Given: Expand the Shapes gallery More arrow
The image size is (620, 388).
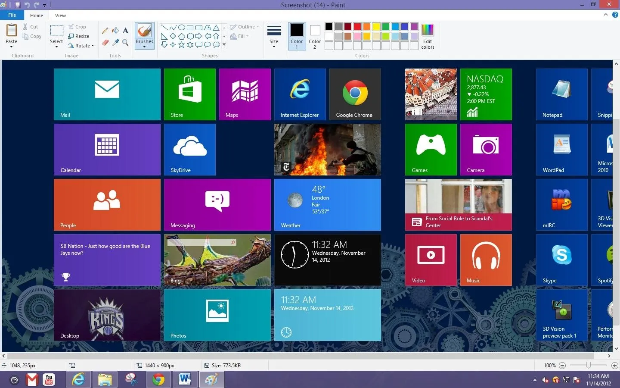Looking at the screenshot, I should click(x=224, y=45).
